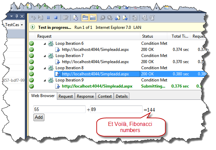Select the highlighted Simpleadd.aspx request under Iteration 8
This screenshot has width=216, height=150.
tap(95, 74)
